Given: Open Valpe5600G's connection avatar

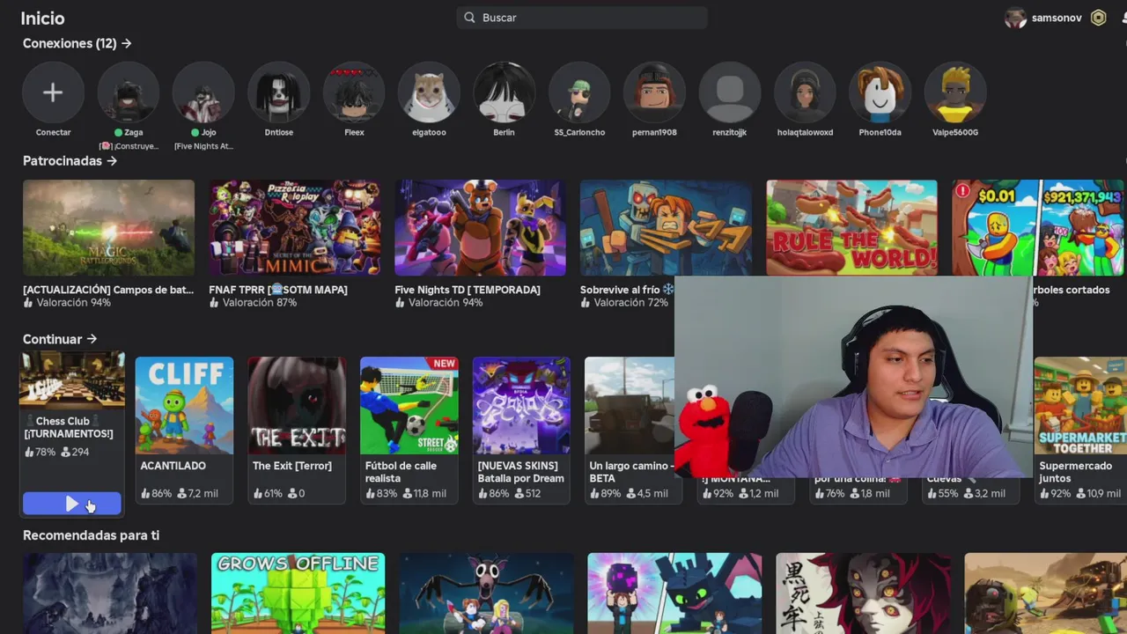Looking at the screenshot, I should click(955, 92).
